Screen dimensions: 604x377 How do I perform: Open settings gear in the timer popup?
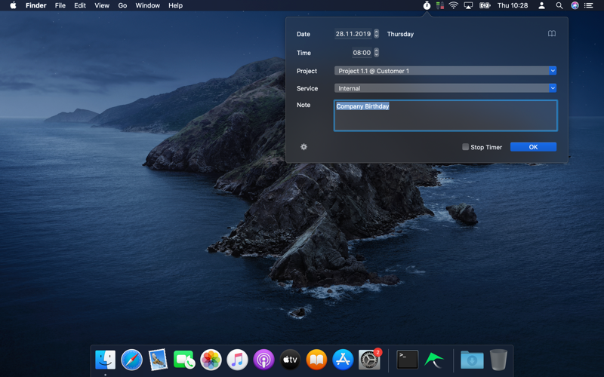click(x=304, y=147)
